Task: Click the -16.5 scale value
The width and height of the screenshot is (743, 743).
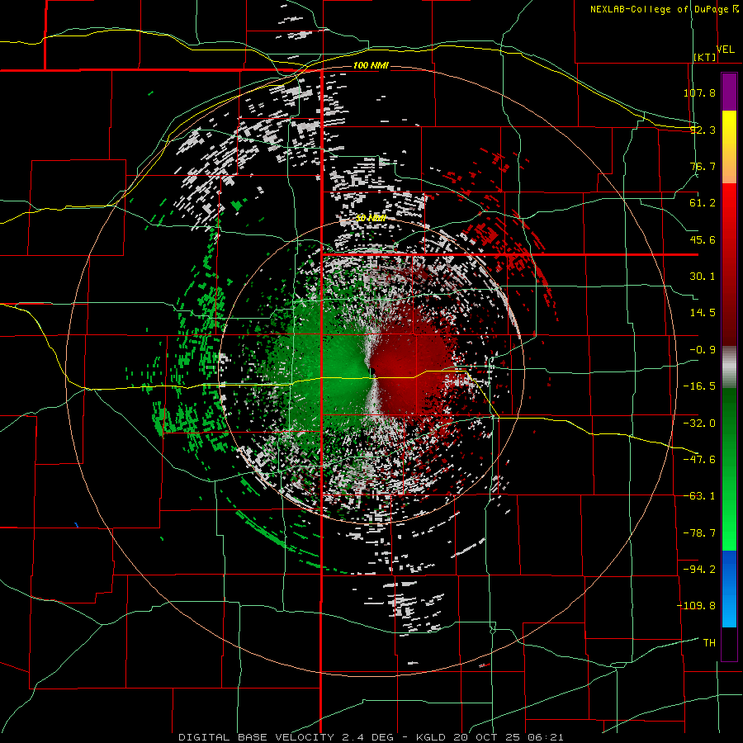Action: tap(699, 386)
